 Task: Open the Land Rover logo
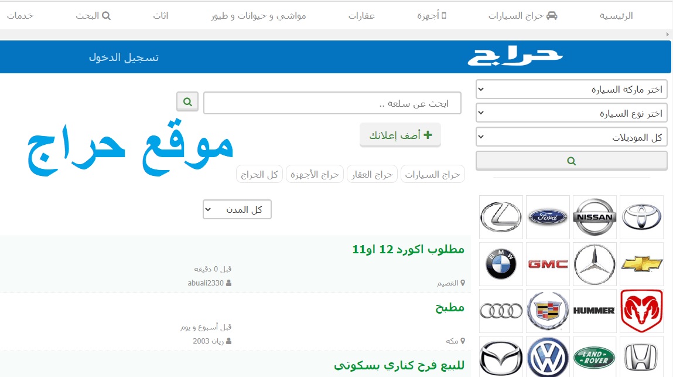(x=595, y=357)
